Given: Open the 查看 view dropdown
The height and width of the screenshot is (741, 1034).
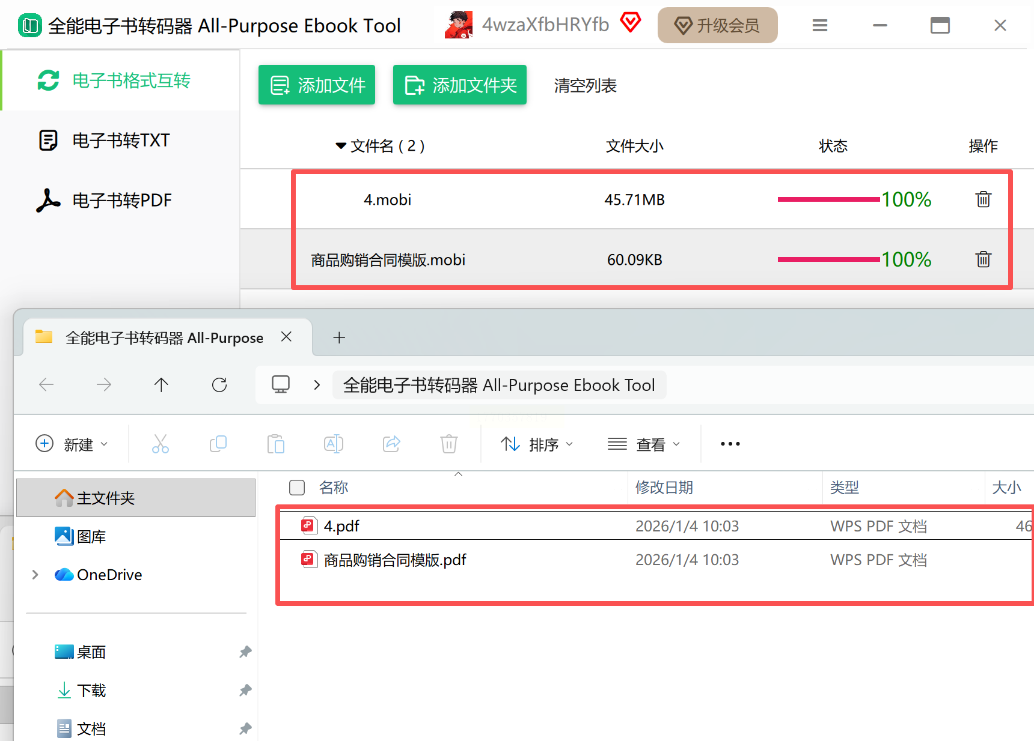Looking at the screenshot, I should 644,444.
